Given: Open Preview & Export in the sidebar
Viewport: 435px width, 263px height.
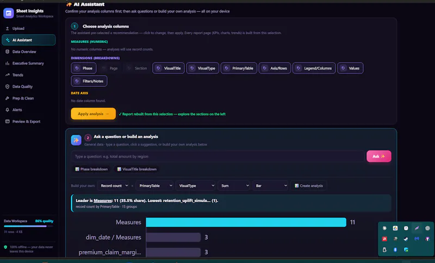Looking at the screenshot, I should pyautogui.click(x=29, y=121).
